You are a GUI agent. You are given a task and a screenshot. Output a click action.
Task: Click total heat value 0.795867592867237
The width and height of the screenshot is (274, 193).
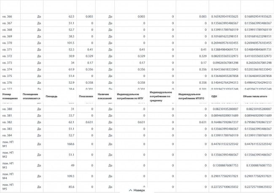(258, 122)
